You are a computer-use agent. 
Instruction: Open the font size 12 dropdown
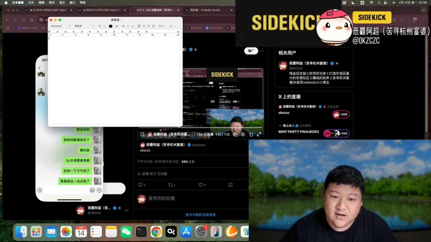click(101, 26)
